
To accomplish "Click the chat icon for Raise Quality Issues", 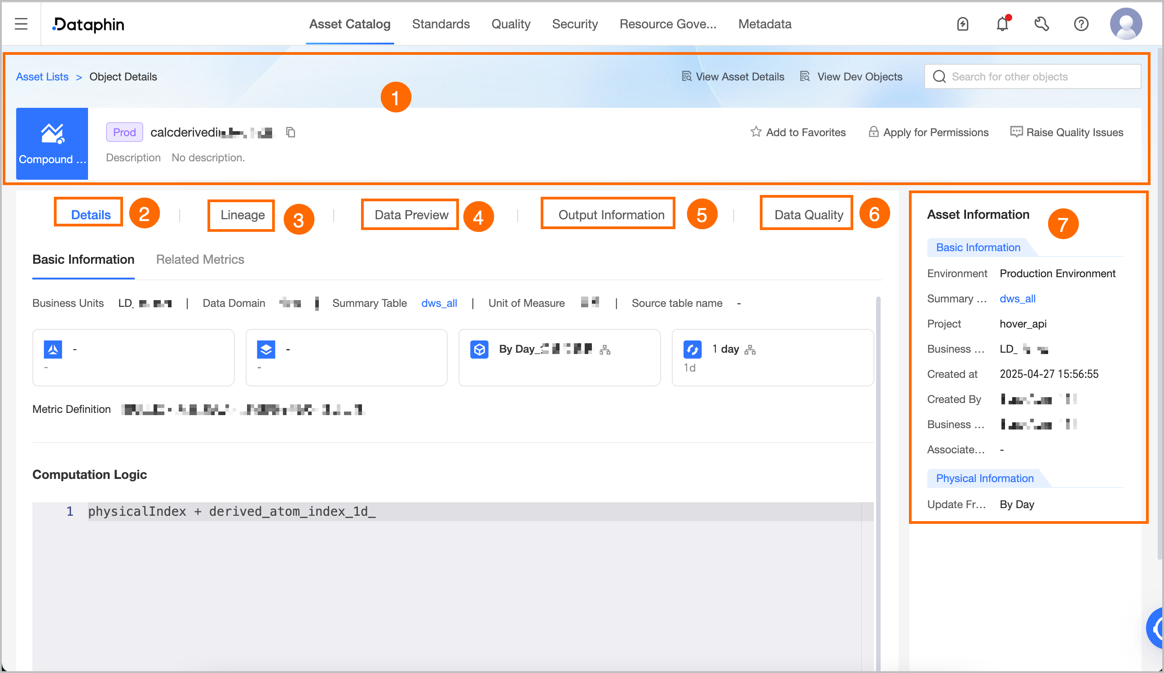I will click(x=1016, y=132).
